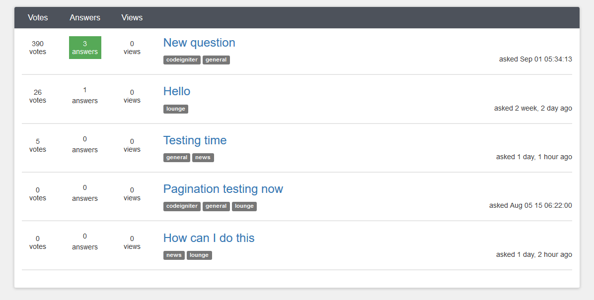This screenshot has height=300, width=594.
Task: Click news tag under How can I do this
Action: pyautogui.click(x=174, y=255)
